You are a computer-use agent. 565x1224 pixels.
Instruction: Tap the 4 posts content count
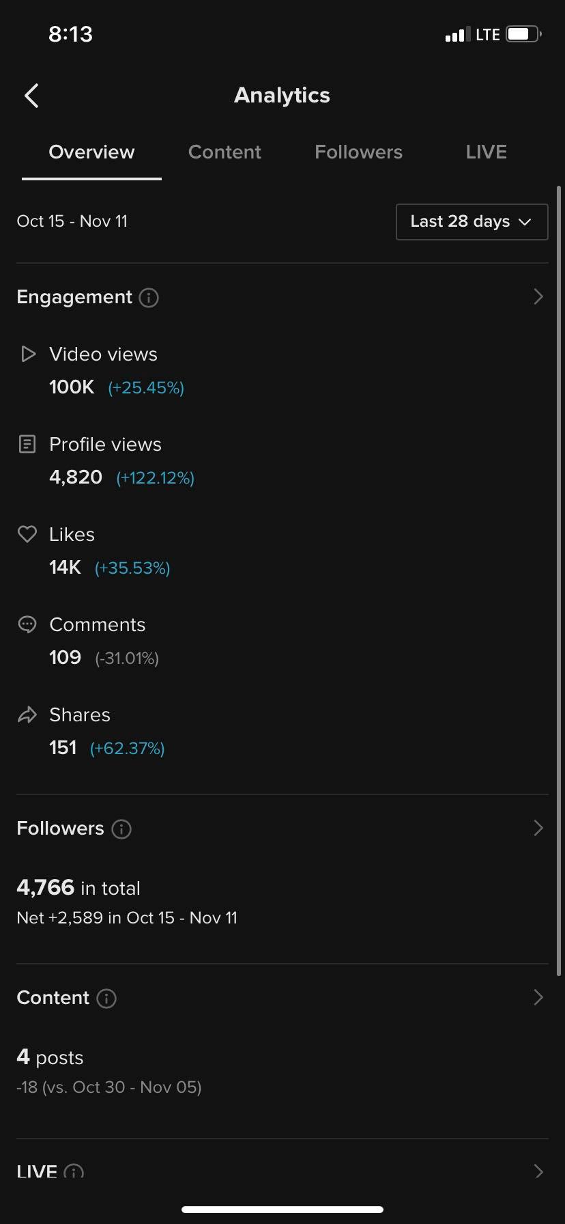(x=50, y=1057)
